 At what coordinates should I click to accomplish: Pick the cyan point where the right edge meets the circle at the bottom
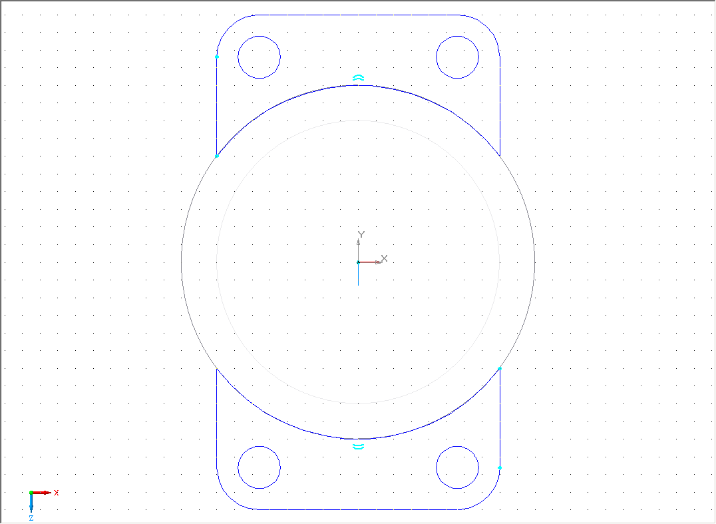pos(500,368)
